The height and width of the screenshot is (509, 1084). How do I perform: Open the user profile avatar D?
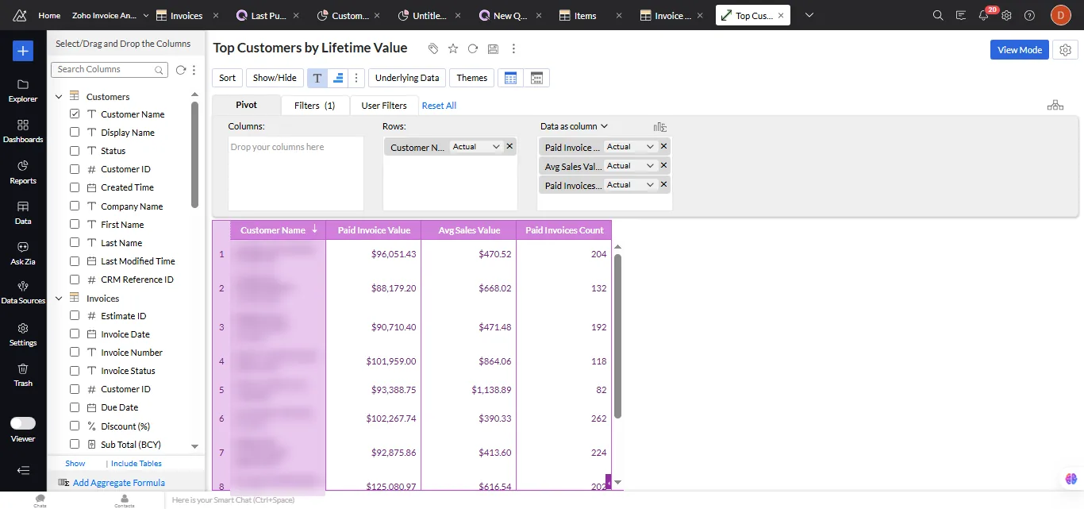pos(1061,15)
